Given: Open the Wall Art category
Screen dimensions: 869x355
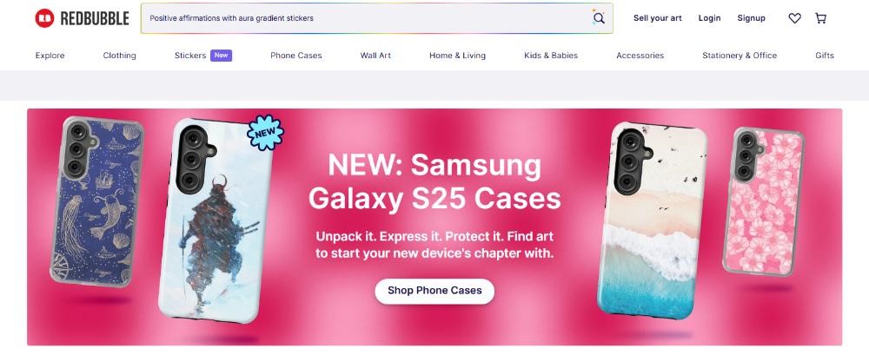Looking at the screenshot, I should coord(375,56).
